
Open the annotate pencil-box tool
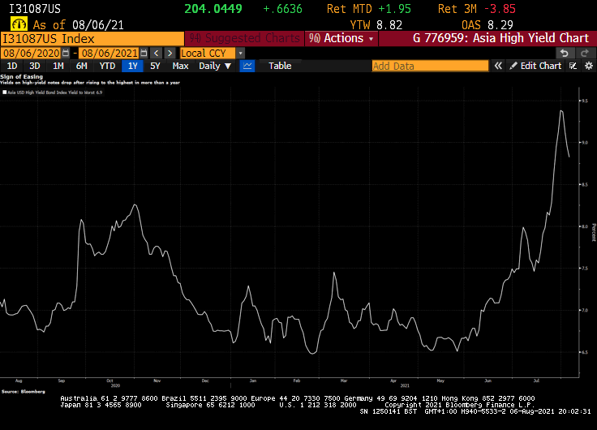point(573,66)
